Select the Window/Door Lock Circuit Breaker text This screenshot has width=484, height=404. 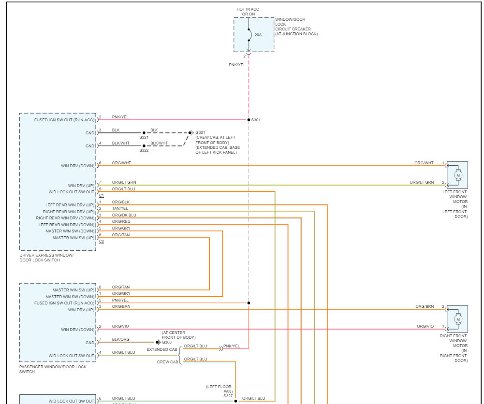[296, 27]
